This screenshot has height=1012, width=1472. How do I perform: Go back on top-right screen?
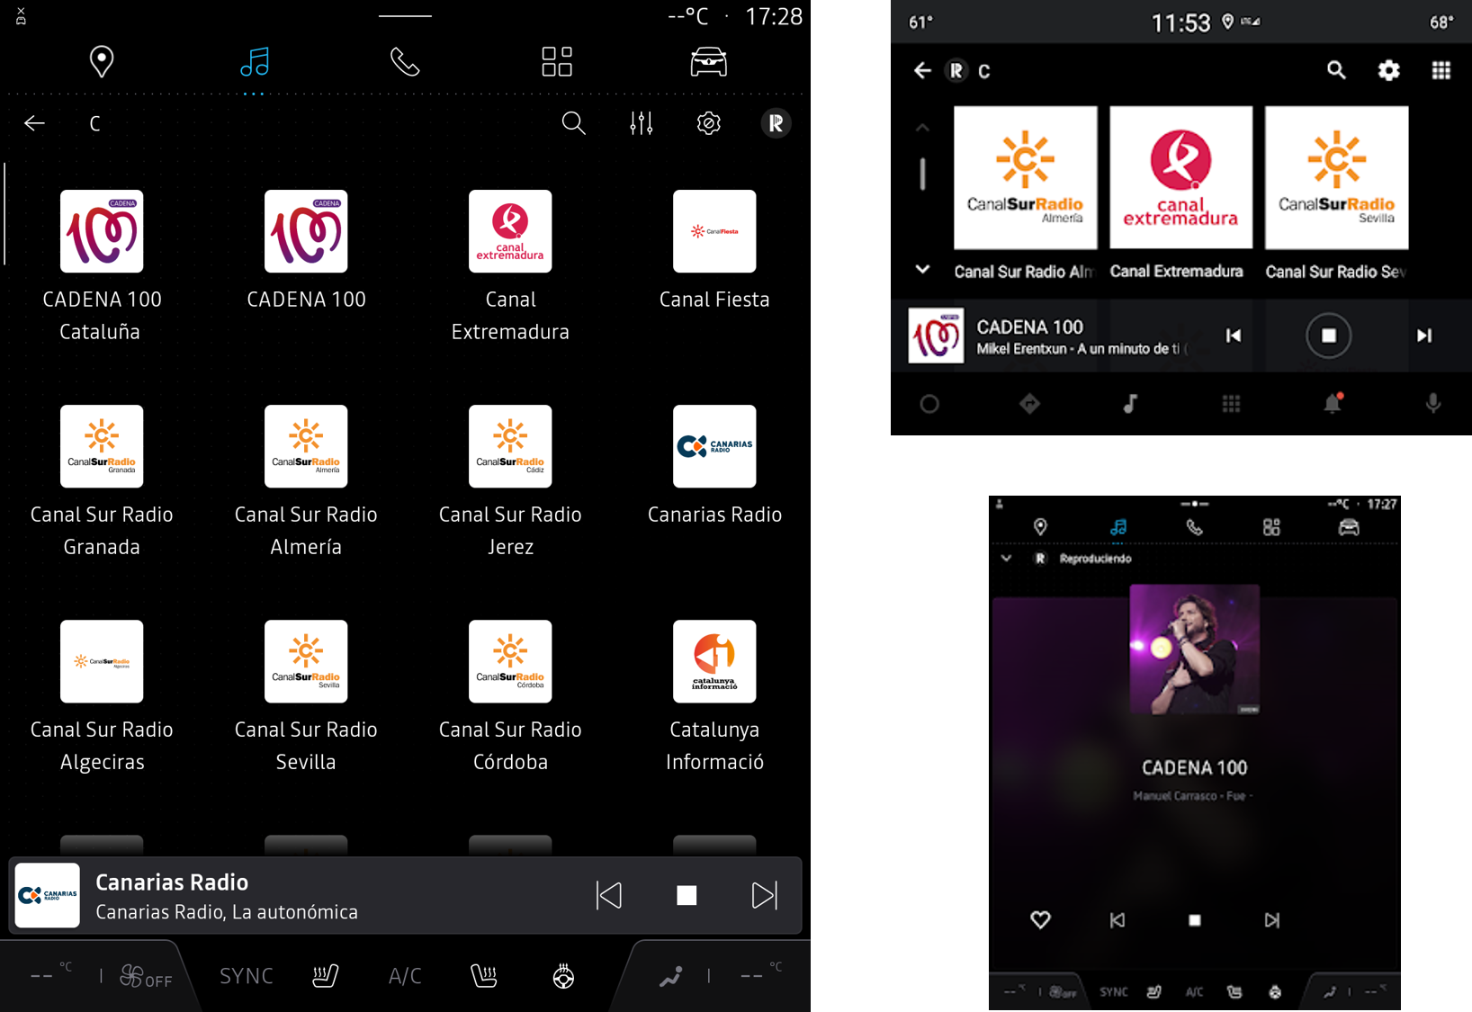tap(922, 70)
